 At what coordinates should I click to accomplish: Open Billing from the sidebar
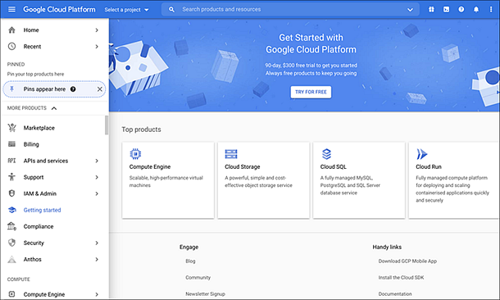(31, 144)
